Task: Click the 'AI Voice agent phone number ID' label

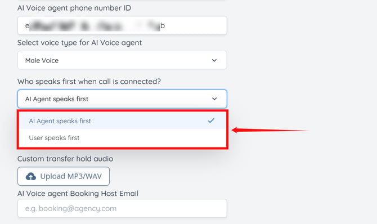Action: (74, 8)
